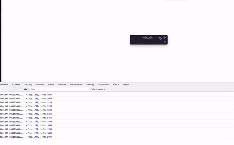The width and height of the screenshot is (234, 145).
Task: Click the HEADER label on the dark toolbar
Action: [147, 38]
